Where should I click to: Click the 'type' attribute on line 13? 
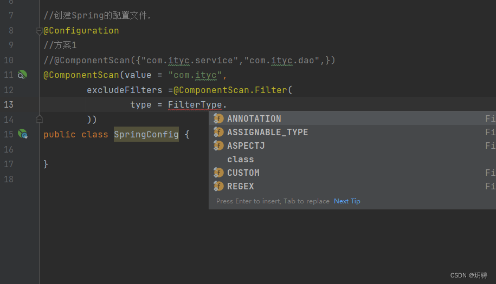(141, 105)
